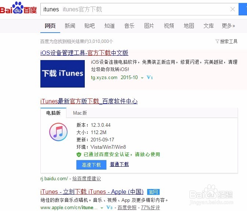Screen dimensions: 247x211
Task: Expand the 更多» menu
Action: coord(228,26)
